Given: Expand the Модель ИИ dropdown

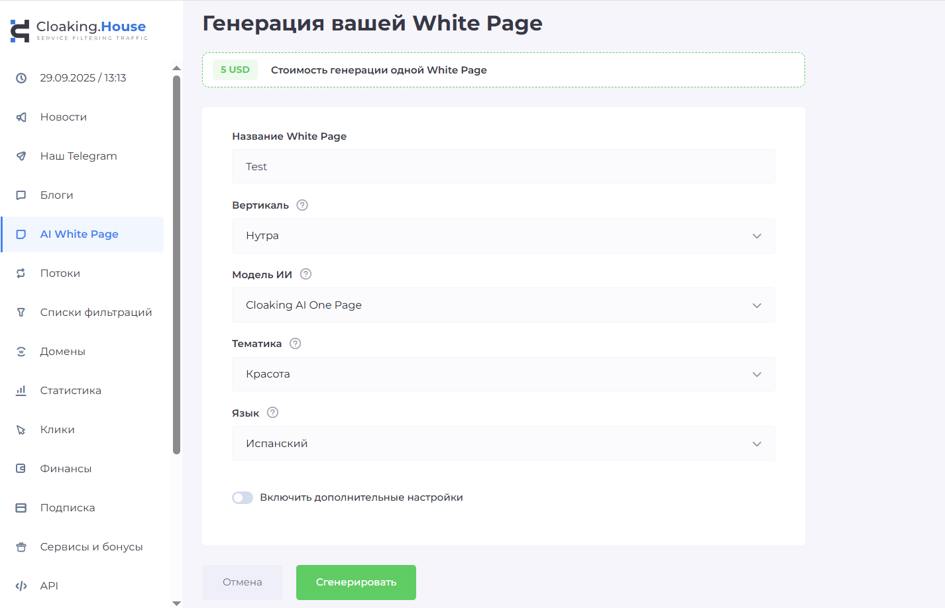Looking at the screenshot, I should click(503, 305).
